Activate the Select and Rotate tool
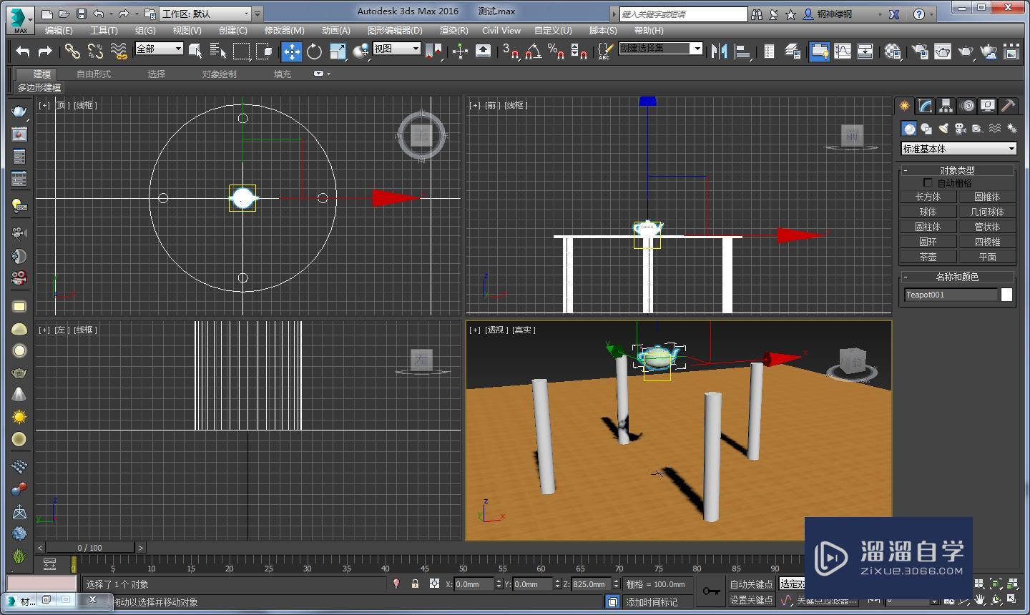Screen dimensions: 1030x615 pyautogui.click(x=314, y=51)
